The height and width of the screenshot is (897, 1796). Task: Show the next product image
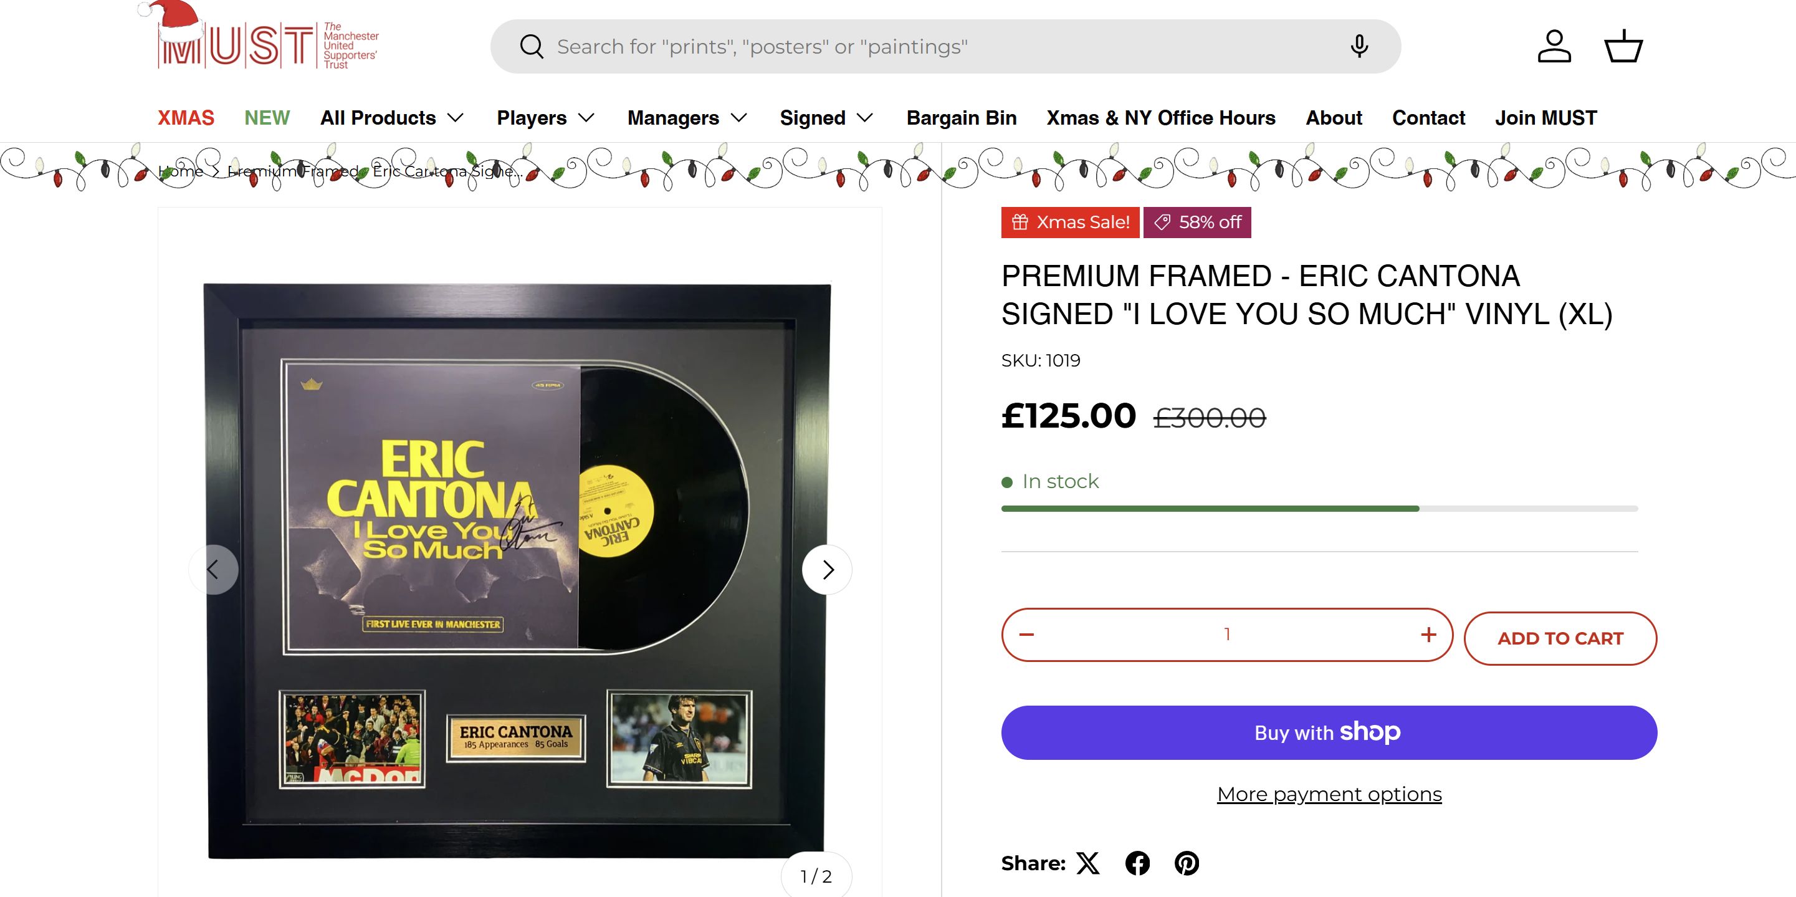pos(828,570)
